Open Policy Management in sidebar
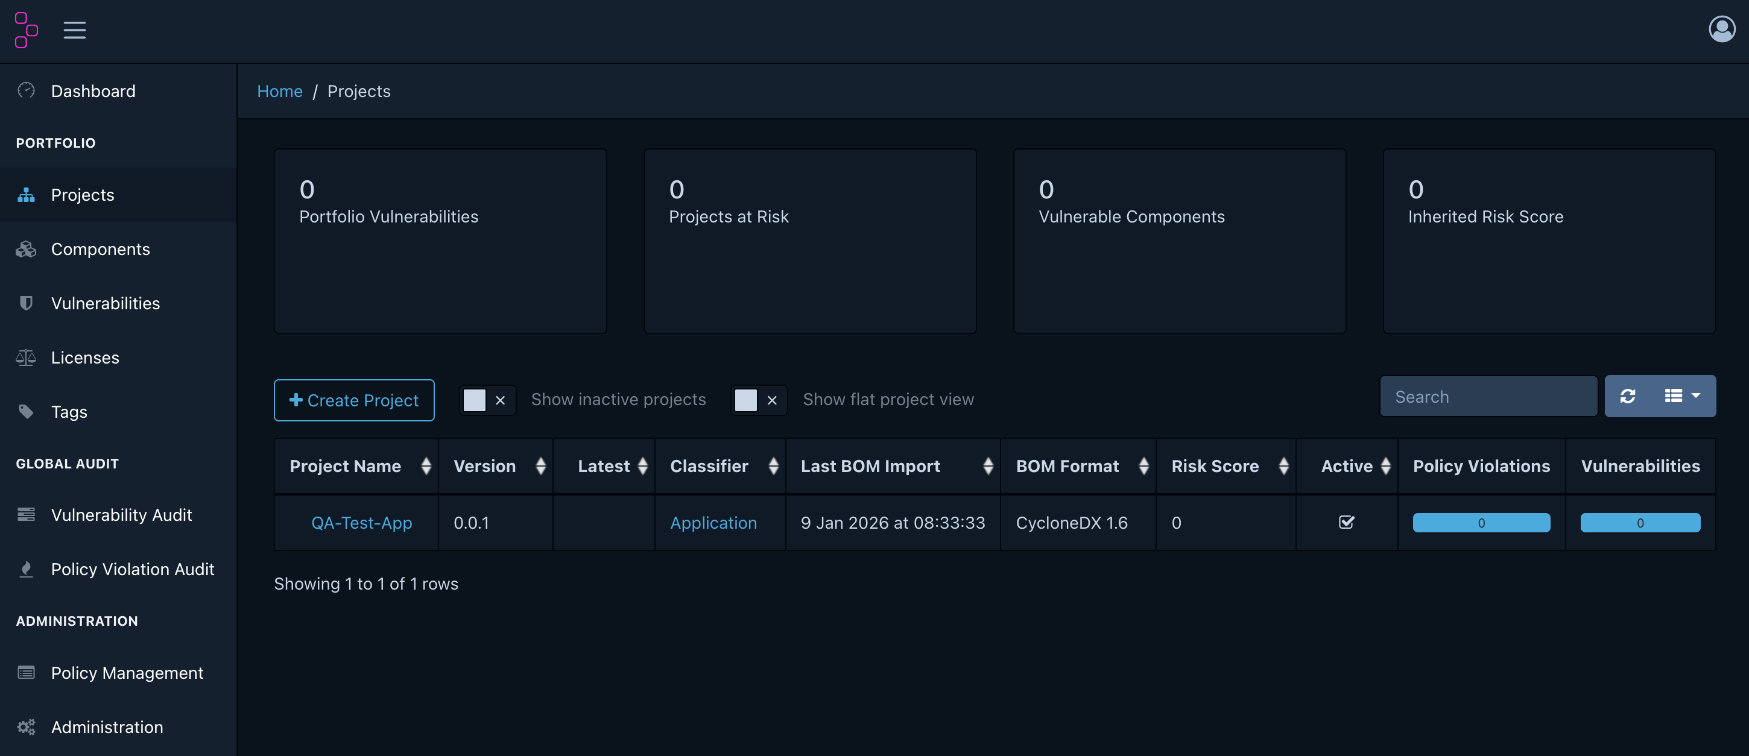Screen dimensions: 1749x756 click(x=126, y=673)
